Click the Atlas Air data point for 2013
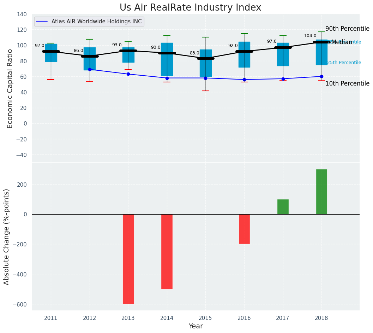Screen dimensions: 373x333 tap(128, 74)
